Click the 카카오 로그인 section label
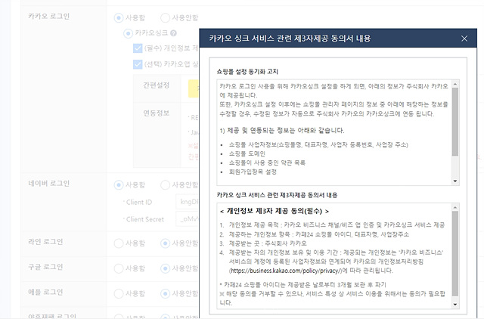Image resolution: width=484 pixels, height=319 pixels. [48, 17]
